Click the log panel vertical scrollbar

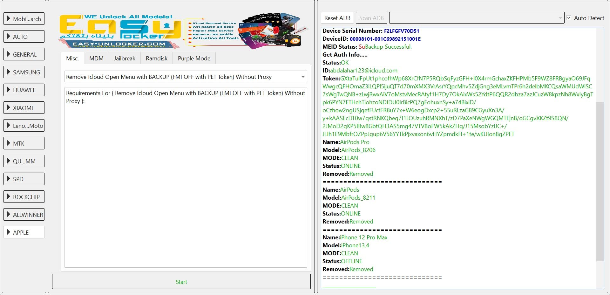pos(600,181)
